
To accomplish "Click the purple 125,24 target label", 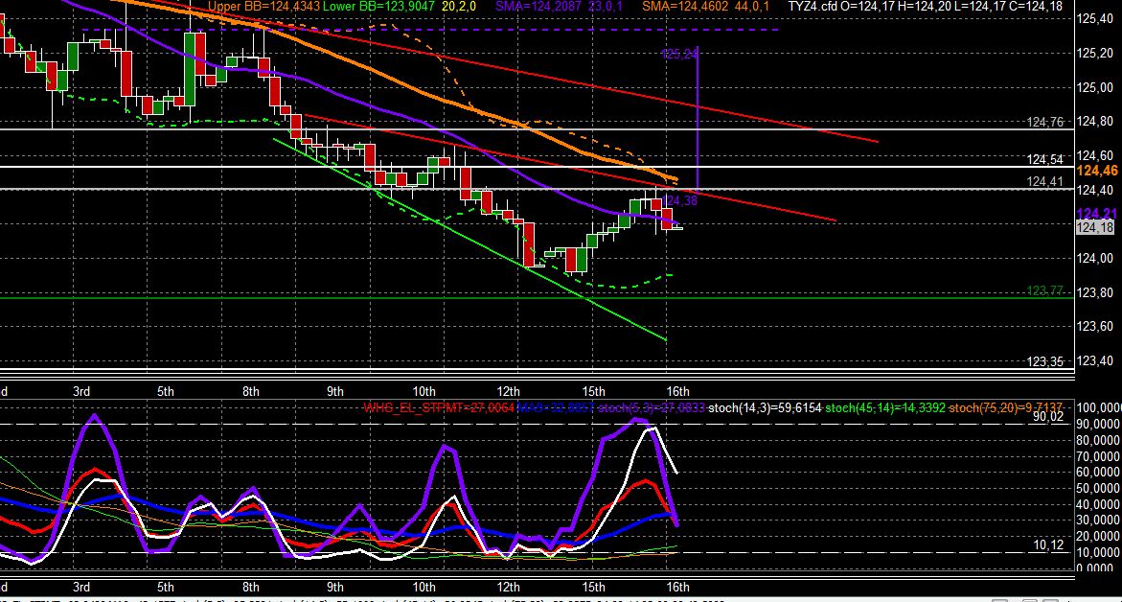I will coord(679,54).
